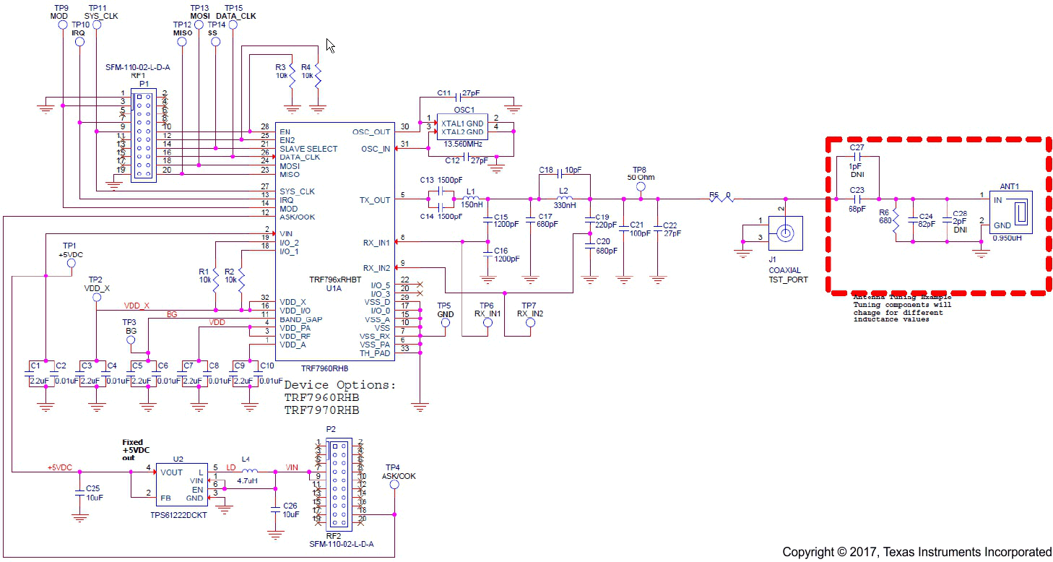Click the TP8 50 Ohm test point
This screenshot has height=562, width=1053.
(x=640, y=186)
